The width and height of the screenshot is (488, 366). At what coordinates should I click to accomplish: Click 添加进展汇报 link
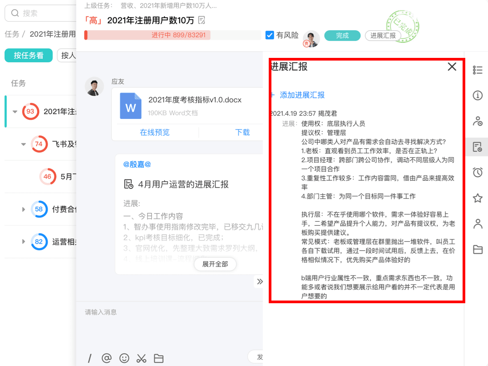(x=302, y=95)
